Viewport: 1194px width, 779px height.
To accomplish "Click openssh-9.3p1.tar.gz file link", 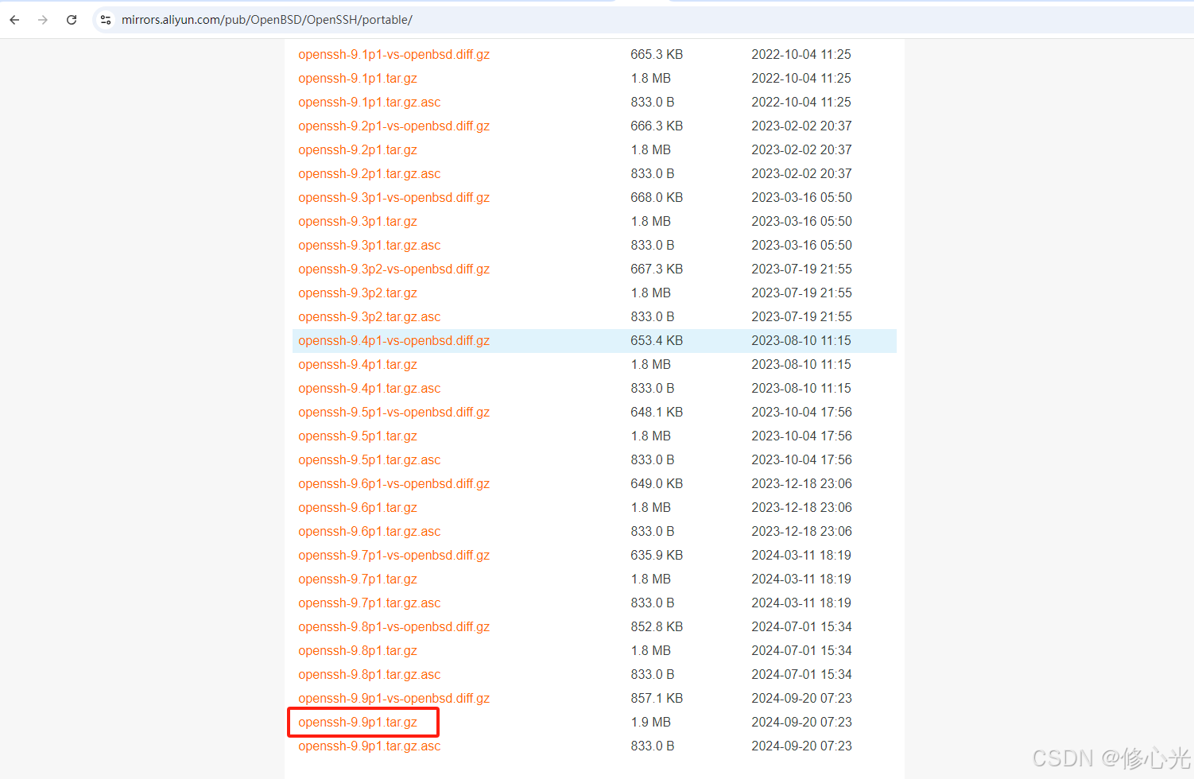I will (x=358, y=221).
